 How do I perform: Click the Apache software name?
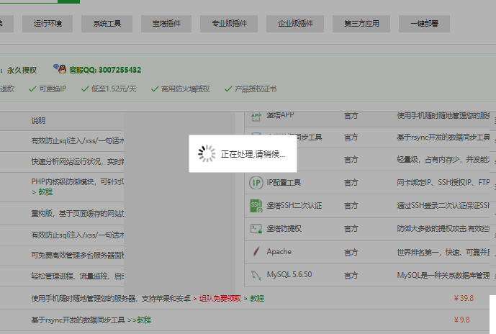click(279, 252)
